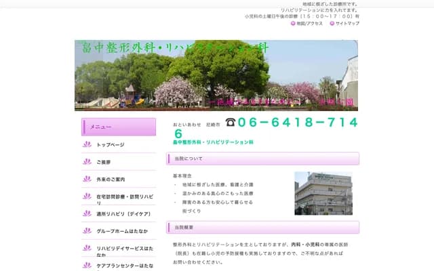
Task: Click the 温かみのある真心のこもった医療 bullet text
Action: coord(218,194)
